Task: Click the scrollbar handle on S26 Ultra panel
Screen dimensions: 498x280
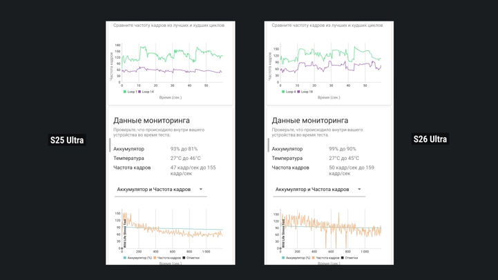Action: pyautogui.click(x=268, y=145)
